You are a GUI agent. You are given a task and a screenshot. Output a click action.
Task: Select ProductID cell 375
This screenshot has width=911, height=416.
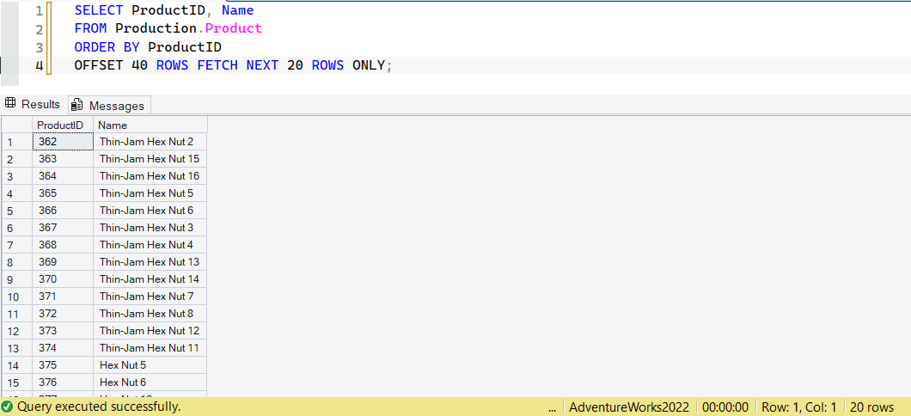click(x=63, y=365)
